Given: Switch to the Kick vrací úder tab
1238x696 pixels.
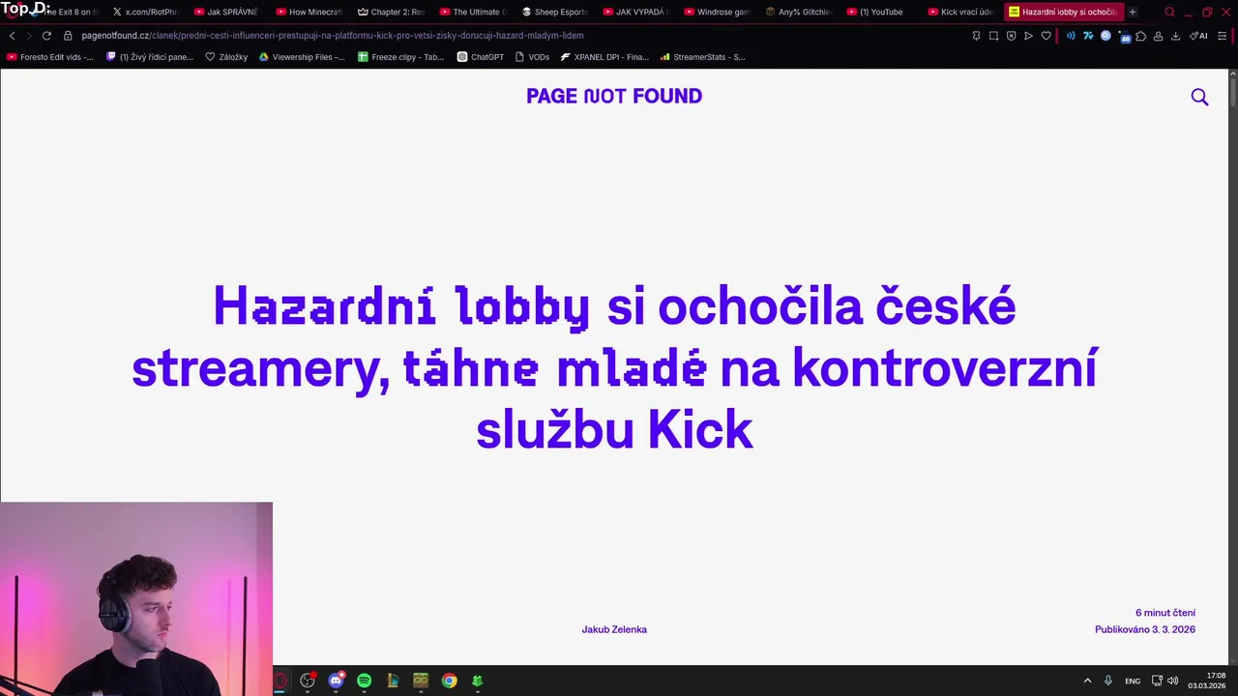Looking at the screenshot, I should point(960,12).
